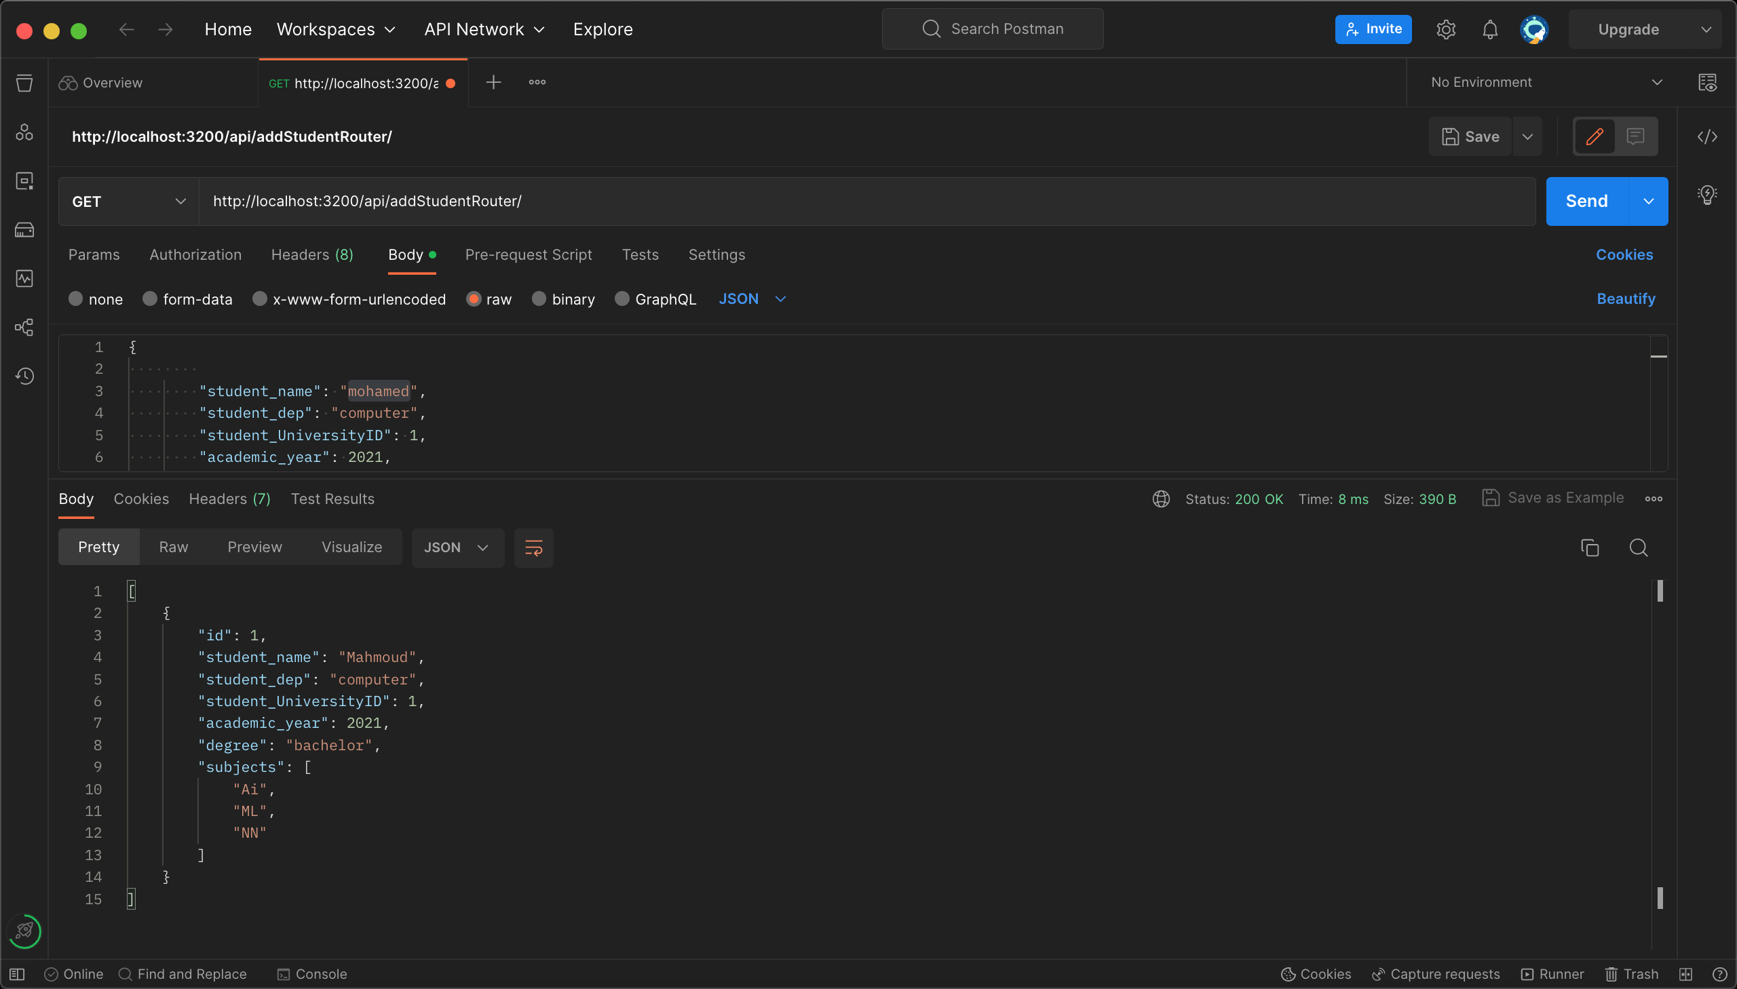Select the form-data body type
This screenshot has width=1737, height=989.
click(x=187, y=299)
